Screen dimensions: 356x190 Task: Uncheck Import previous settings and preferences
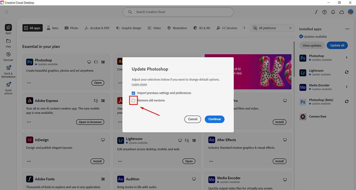(x=133, y=93)
